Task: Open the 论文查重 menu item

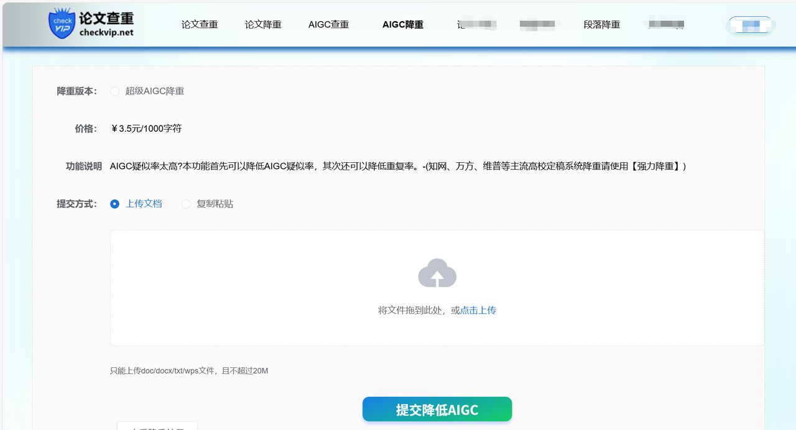Action: [x=200, y=25]
